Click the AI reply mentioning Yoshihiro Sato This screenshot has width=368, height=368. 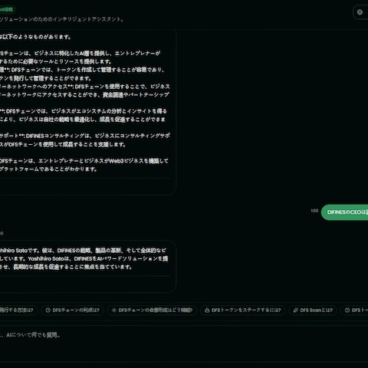[x=87, y=266]
